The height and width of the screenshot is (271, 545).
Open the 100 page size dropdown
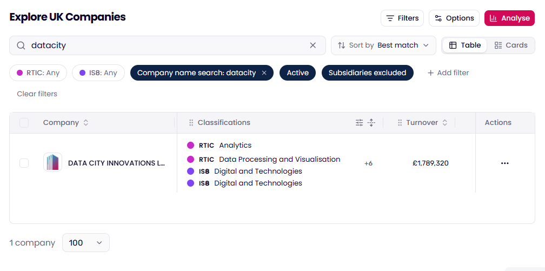tap(86, 242)
